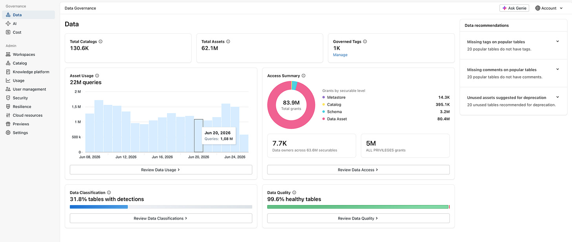Click the info icon next to Access Summary
The image size is (572, 242).
[x=304, y=76]
